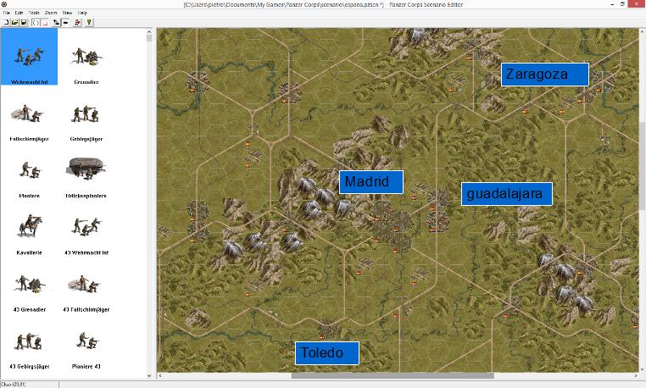Open the Edit menu
Screen dimensions: 646x388
[x=19, y=13]
